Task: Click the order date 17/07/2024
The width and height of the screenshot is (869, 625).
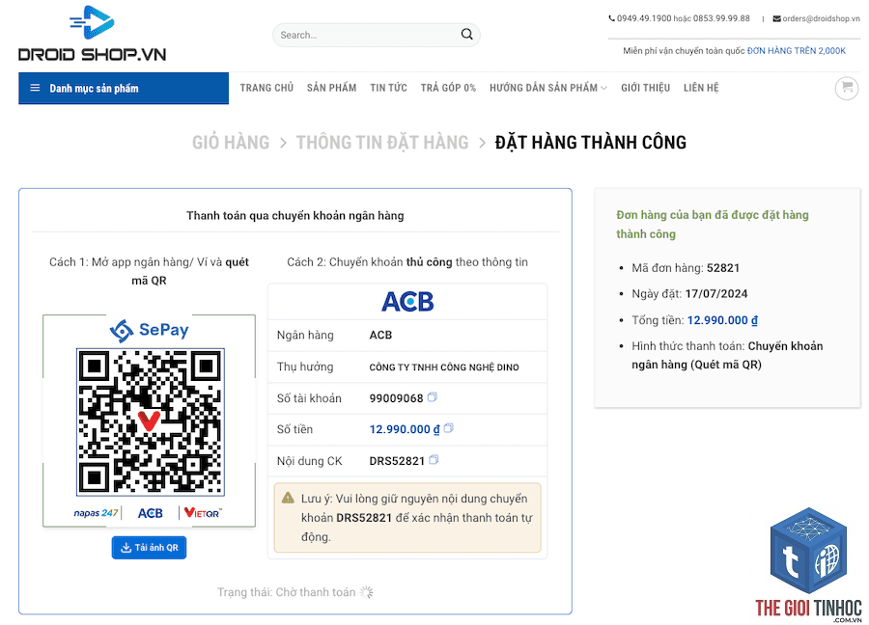Action: [716, 293]
